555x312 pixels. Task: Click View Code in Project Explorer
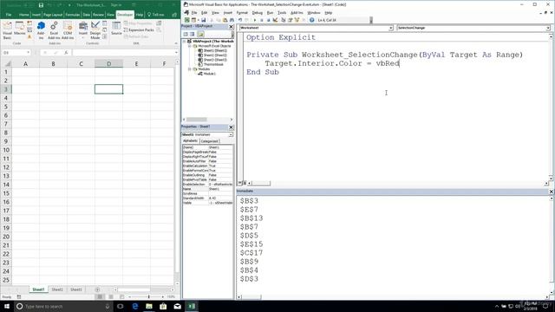186,34
